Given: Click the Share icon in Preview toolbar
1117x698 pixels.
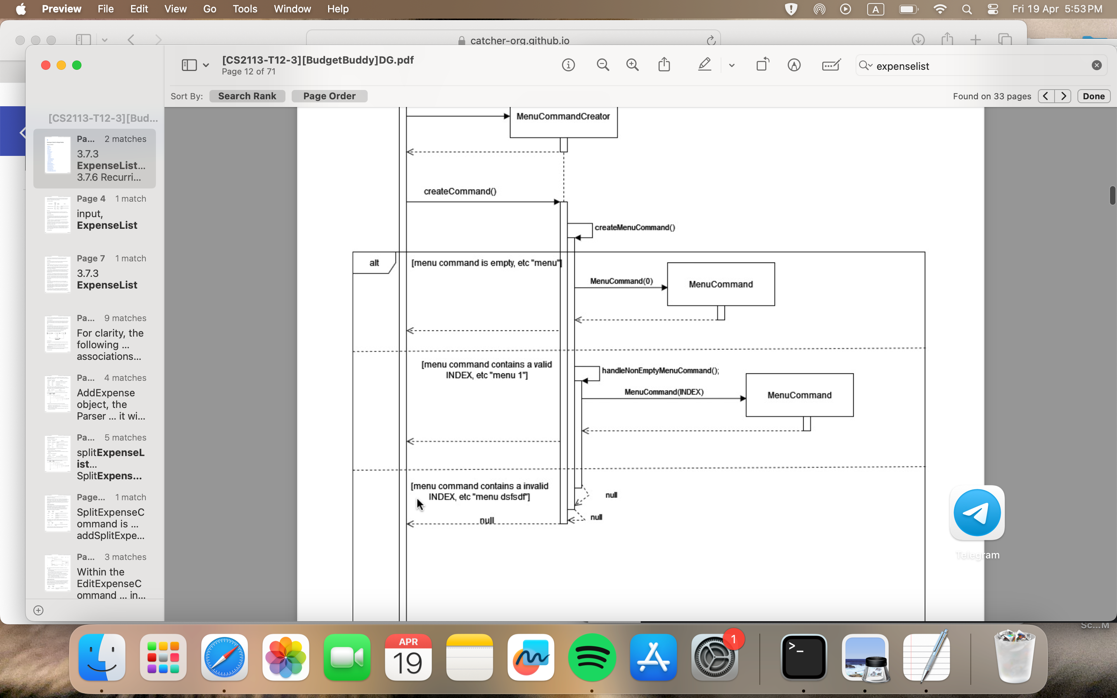Looking at the screenshot, I should (x=664, y=65).
